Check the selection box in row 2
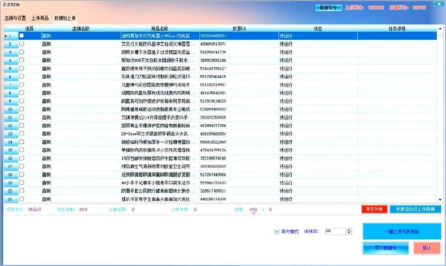The width and height of the screenshot is (446, 266). tap(21, 44)
